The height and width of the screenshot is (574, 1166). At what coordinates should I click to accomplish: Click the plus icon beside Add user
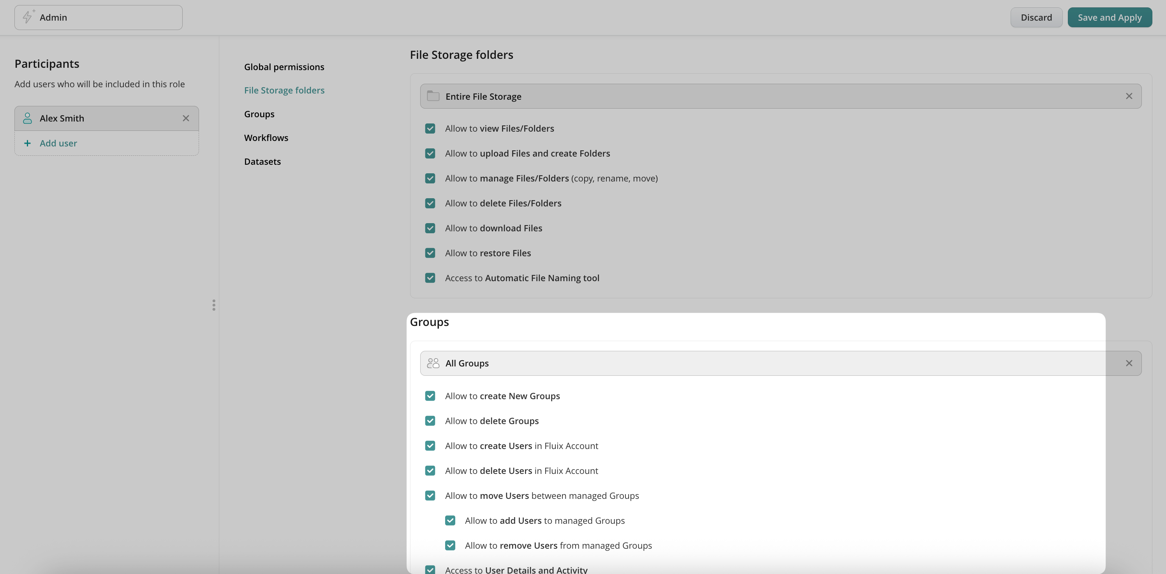click(x=28, y=143)
